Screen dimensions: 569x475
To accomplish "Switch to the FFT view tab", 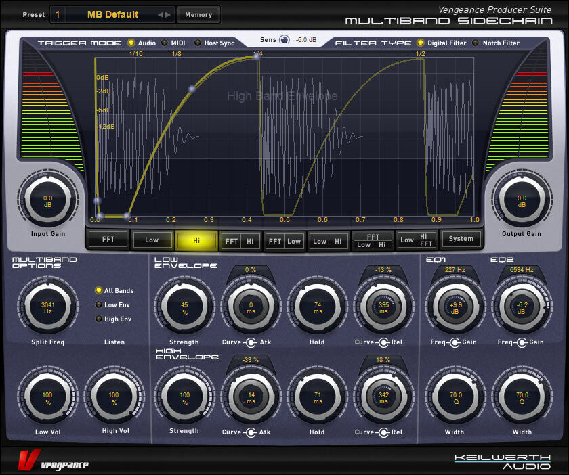I will [x=108, y=240].
